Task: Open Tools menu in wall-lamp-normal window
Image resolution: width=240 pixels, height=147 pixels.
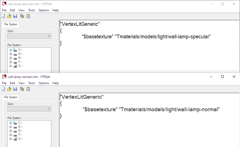Action: [x=31, y=83]
